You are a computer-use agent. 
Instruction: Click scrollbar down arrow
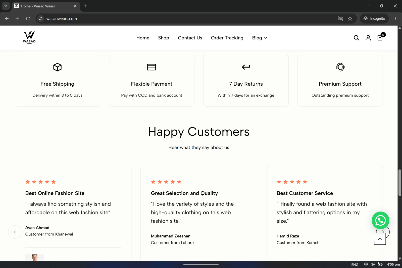click(400, 258)
